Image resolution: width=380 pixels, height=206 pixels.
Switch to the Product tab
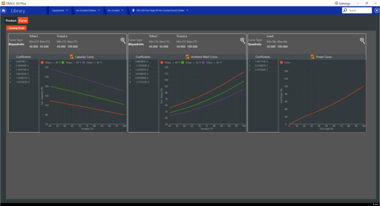11,21
